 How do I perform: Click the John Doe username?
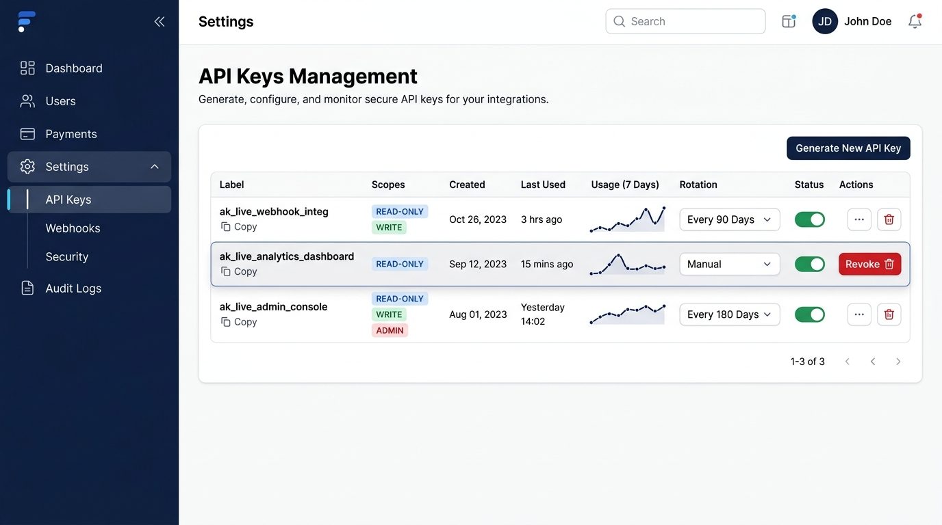867,21
